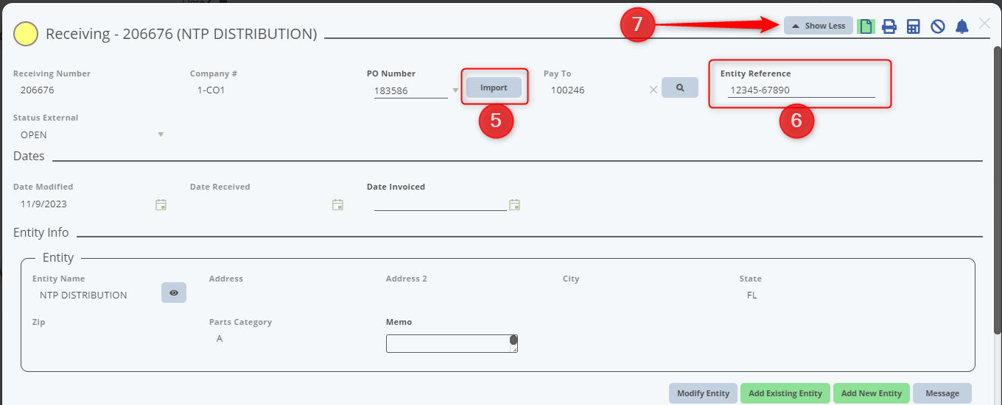The width and height of the screenshot is (1002, 405).
Task: Open Date Received calendar picker
Action: coord(337,204)
